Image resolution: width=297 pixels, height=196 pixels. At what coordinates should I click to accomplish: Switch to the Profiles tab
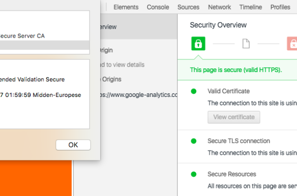click(x=281, y=7)
